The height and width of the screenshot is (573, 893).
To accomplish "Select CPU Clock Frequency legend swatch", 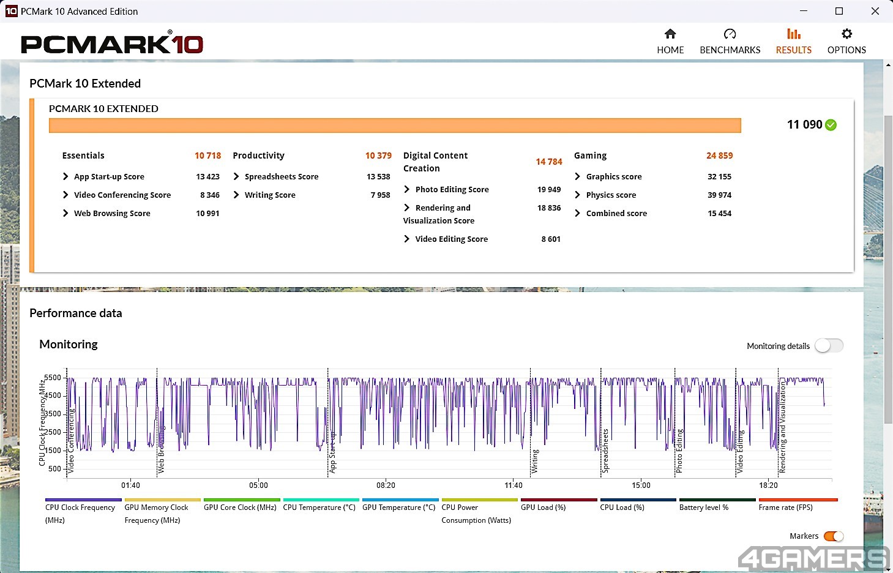I will click(83, 500).
